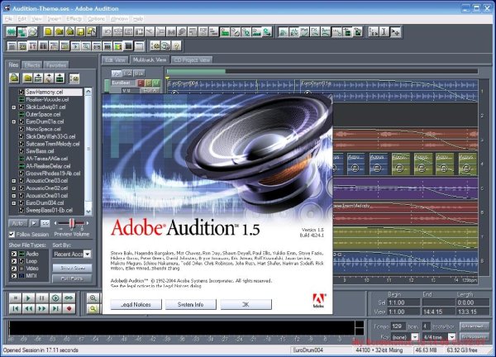Click the Rewind transport button

(28, 308)
